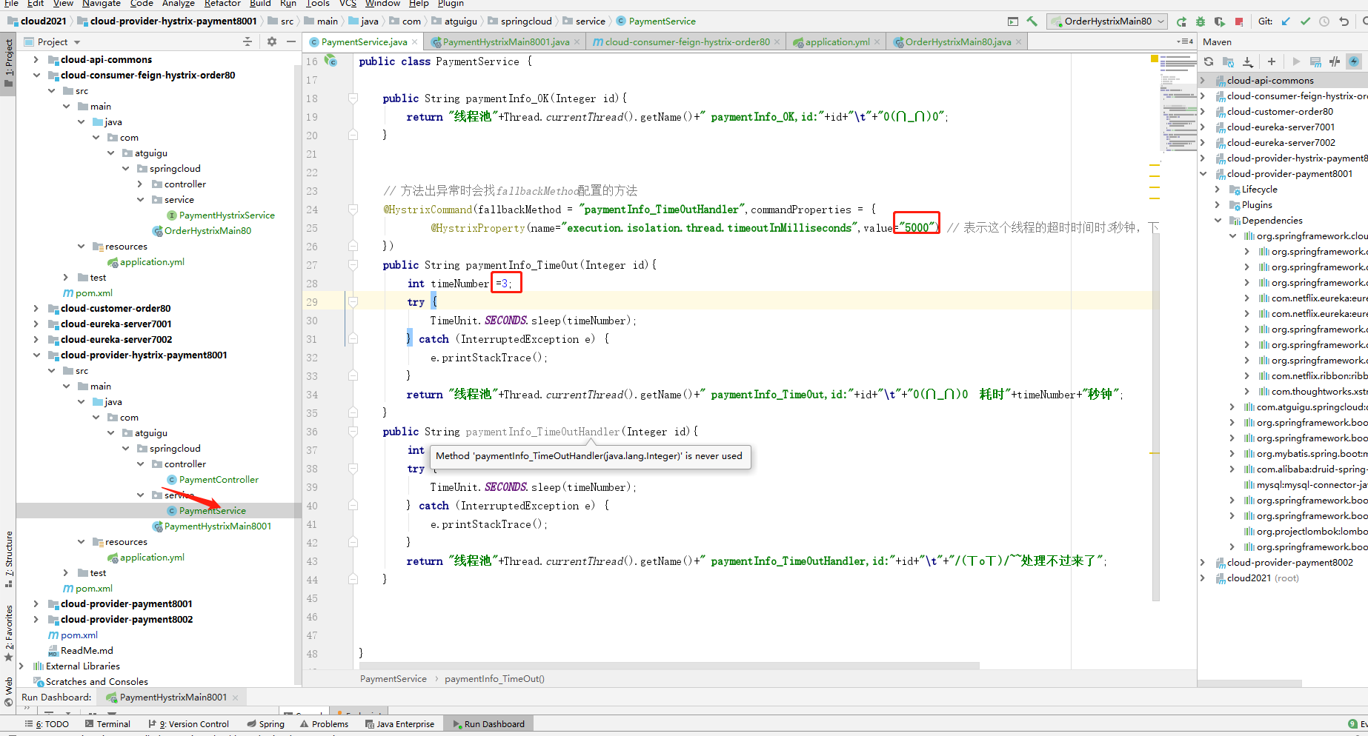
Task: Switch to the application.yml editor tab
Action: [837, 42]
